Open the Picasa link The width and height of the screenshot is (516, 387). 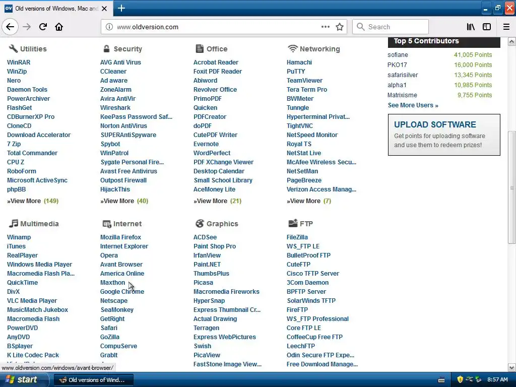coord(203,282)
